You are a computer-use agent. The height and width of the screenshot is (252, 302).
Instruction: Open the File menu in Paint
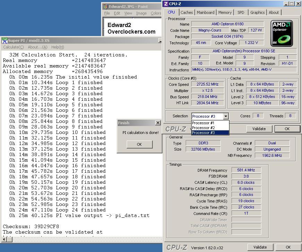click(107, 13)
